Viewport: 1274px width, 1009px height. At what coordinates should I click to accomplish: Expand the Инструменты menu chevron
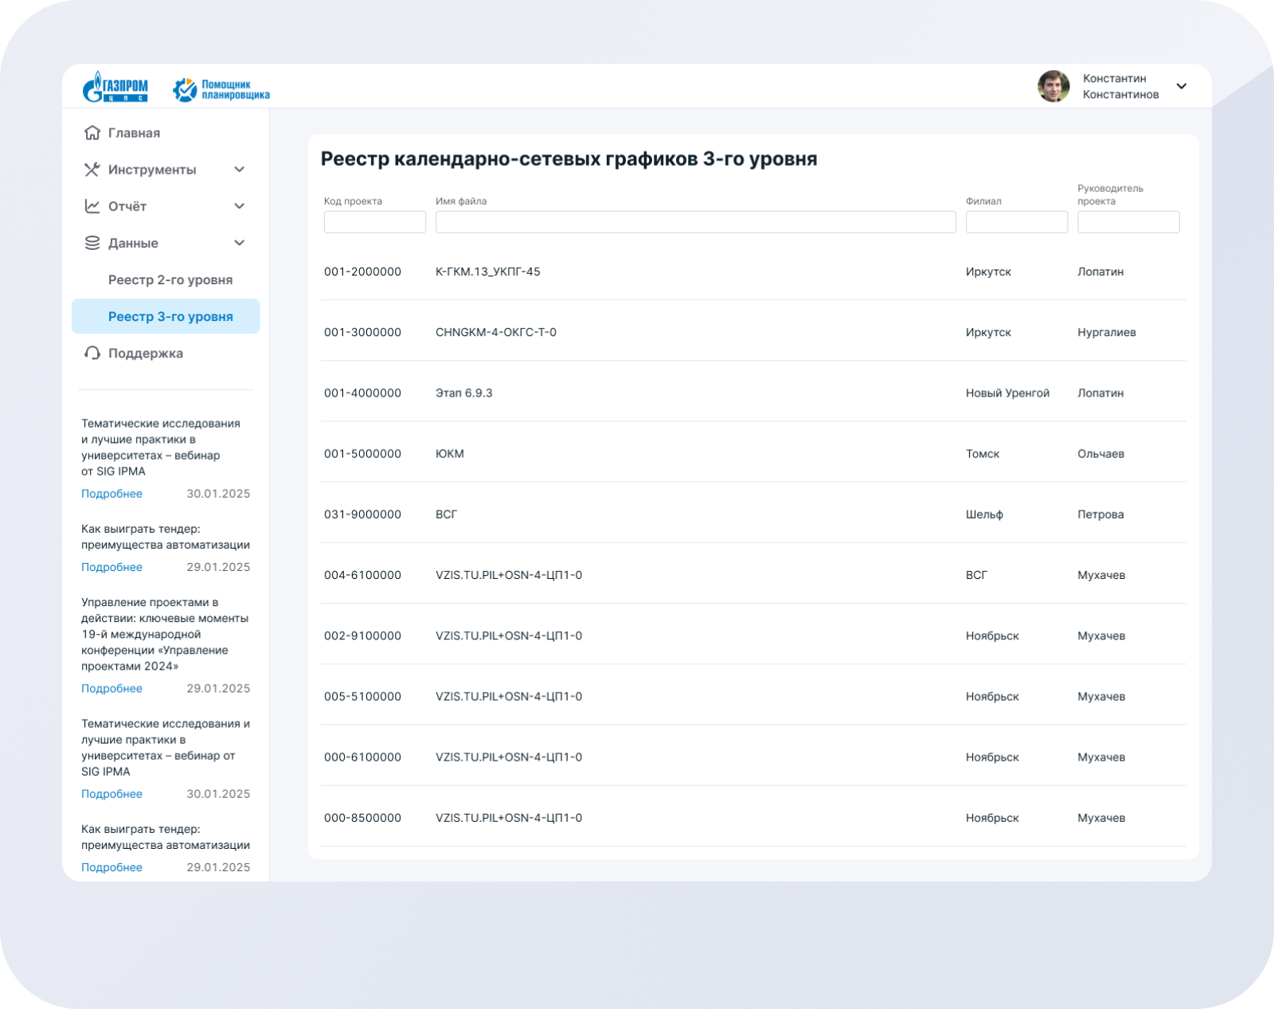click(x=239, y=170)
